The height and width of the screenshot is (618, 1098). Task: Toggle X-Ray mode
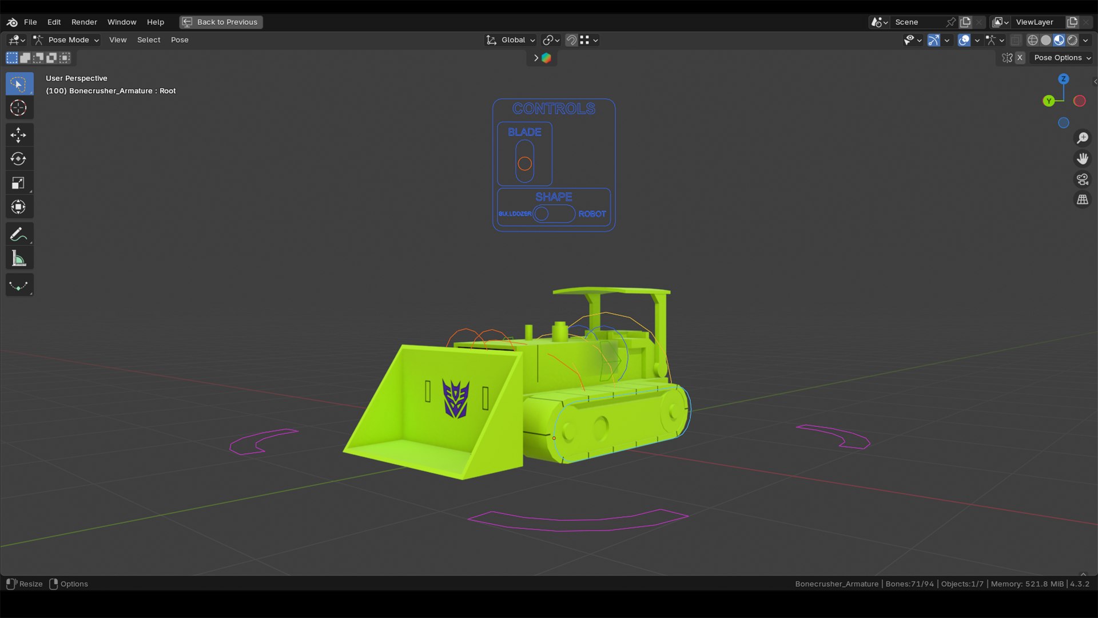coord(1016,40)
